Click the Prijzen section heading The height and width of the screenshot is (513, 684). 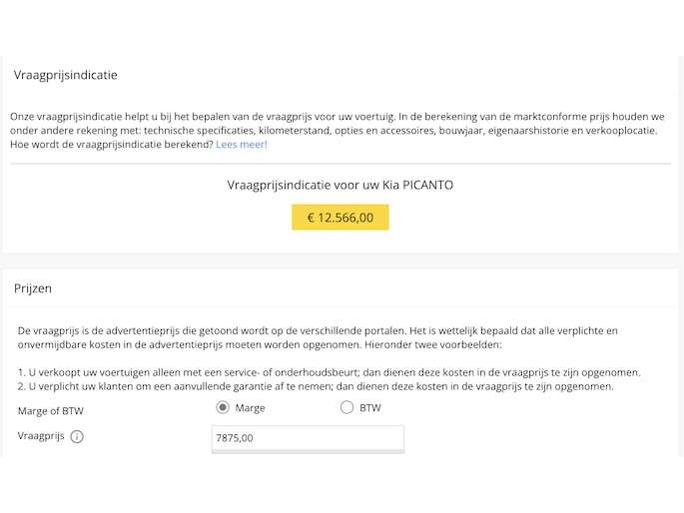(x=33, y=288)
